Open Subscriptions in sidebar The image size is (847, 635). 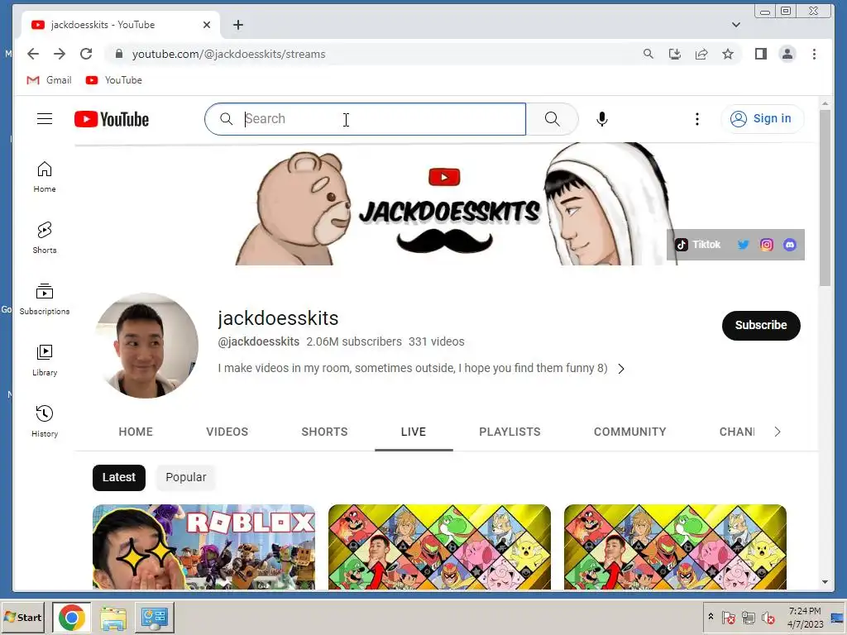(45, 299)
